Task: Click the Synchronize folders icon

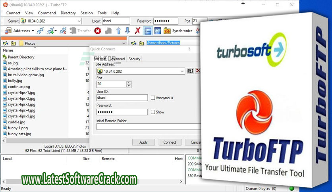Action: 167,31
